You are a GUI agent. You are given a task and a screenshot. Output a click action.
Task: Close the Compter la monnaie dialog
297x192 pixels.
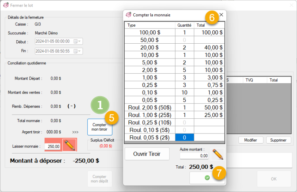pos(221,15)
